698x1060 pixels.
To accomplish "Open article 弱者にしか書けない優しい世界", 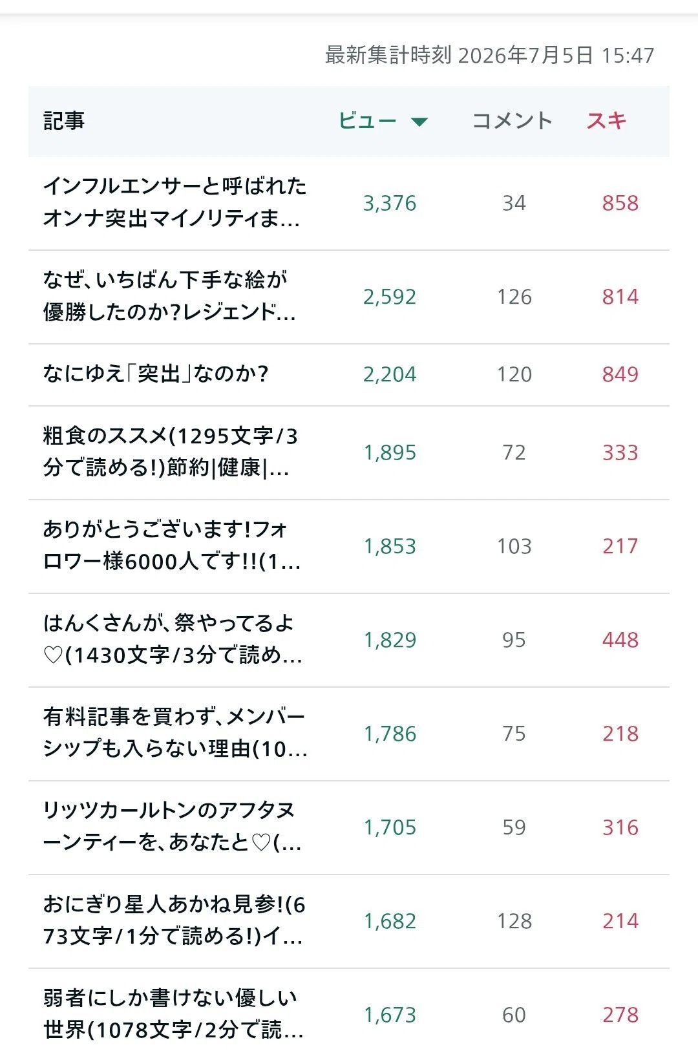I will (173, 1015).
